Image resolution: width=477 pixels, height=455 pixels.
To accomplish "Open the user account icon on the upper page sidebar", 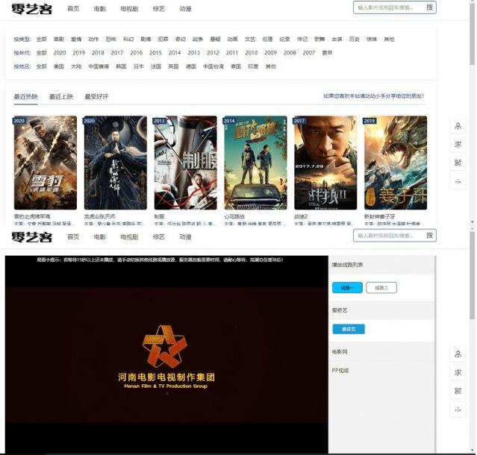I will pyautogui.click(x=458, y=126).
